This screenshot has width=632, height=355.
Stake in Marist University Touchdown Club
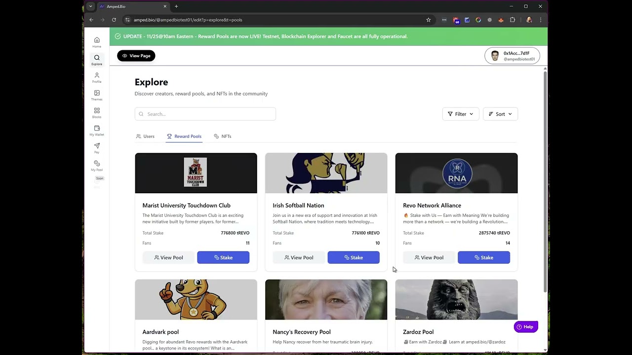(223, 257)
